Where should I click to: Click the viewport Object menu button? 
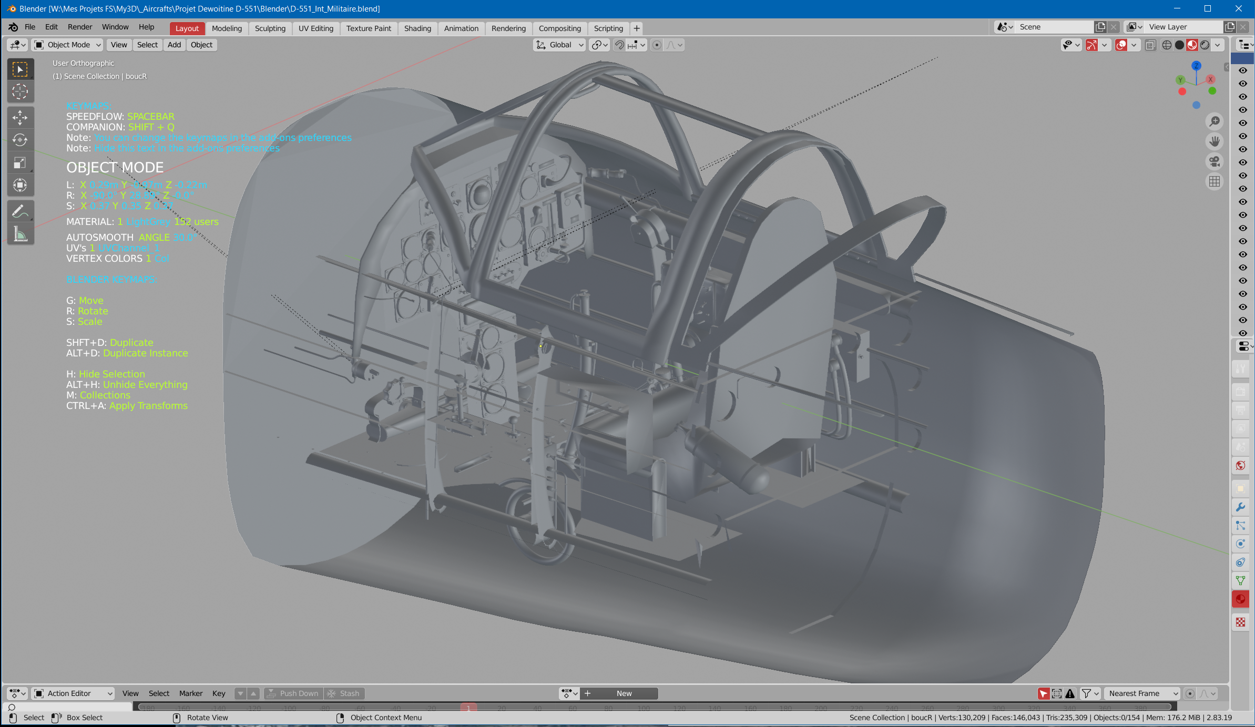[201, 45]
